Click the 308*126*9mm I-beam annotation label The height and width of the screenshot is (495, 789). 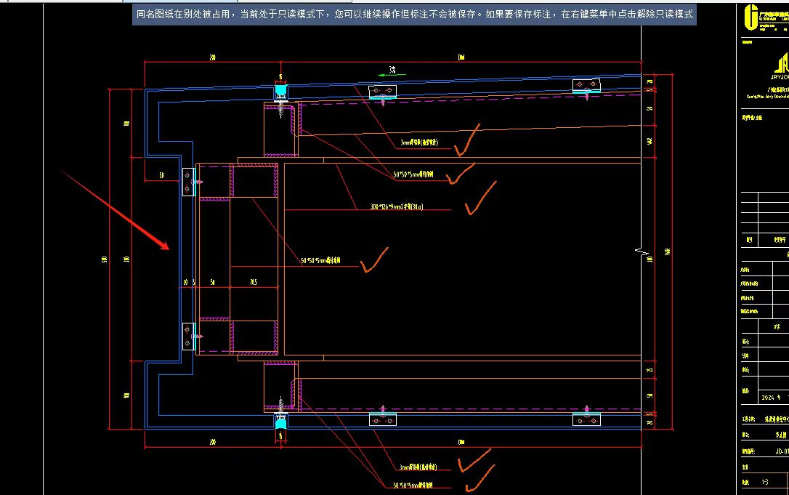(397, 206)
